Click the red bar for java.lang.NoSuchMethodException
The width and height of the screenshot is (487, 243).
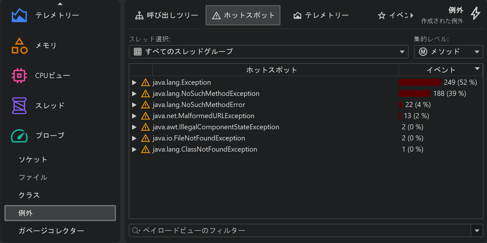pyautogui.click(x=414, y=94)
